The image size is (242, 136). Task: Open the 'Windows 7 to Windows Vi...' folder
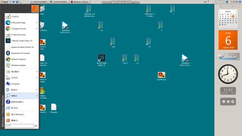pos(90,11)
